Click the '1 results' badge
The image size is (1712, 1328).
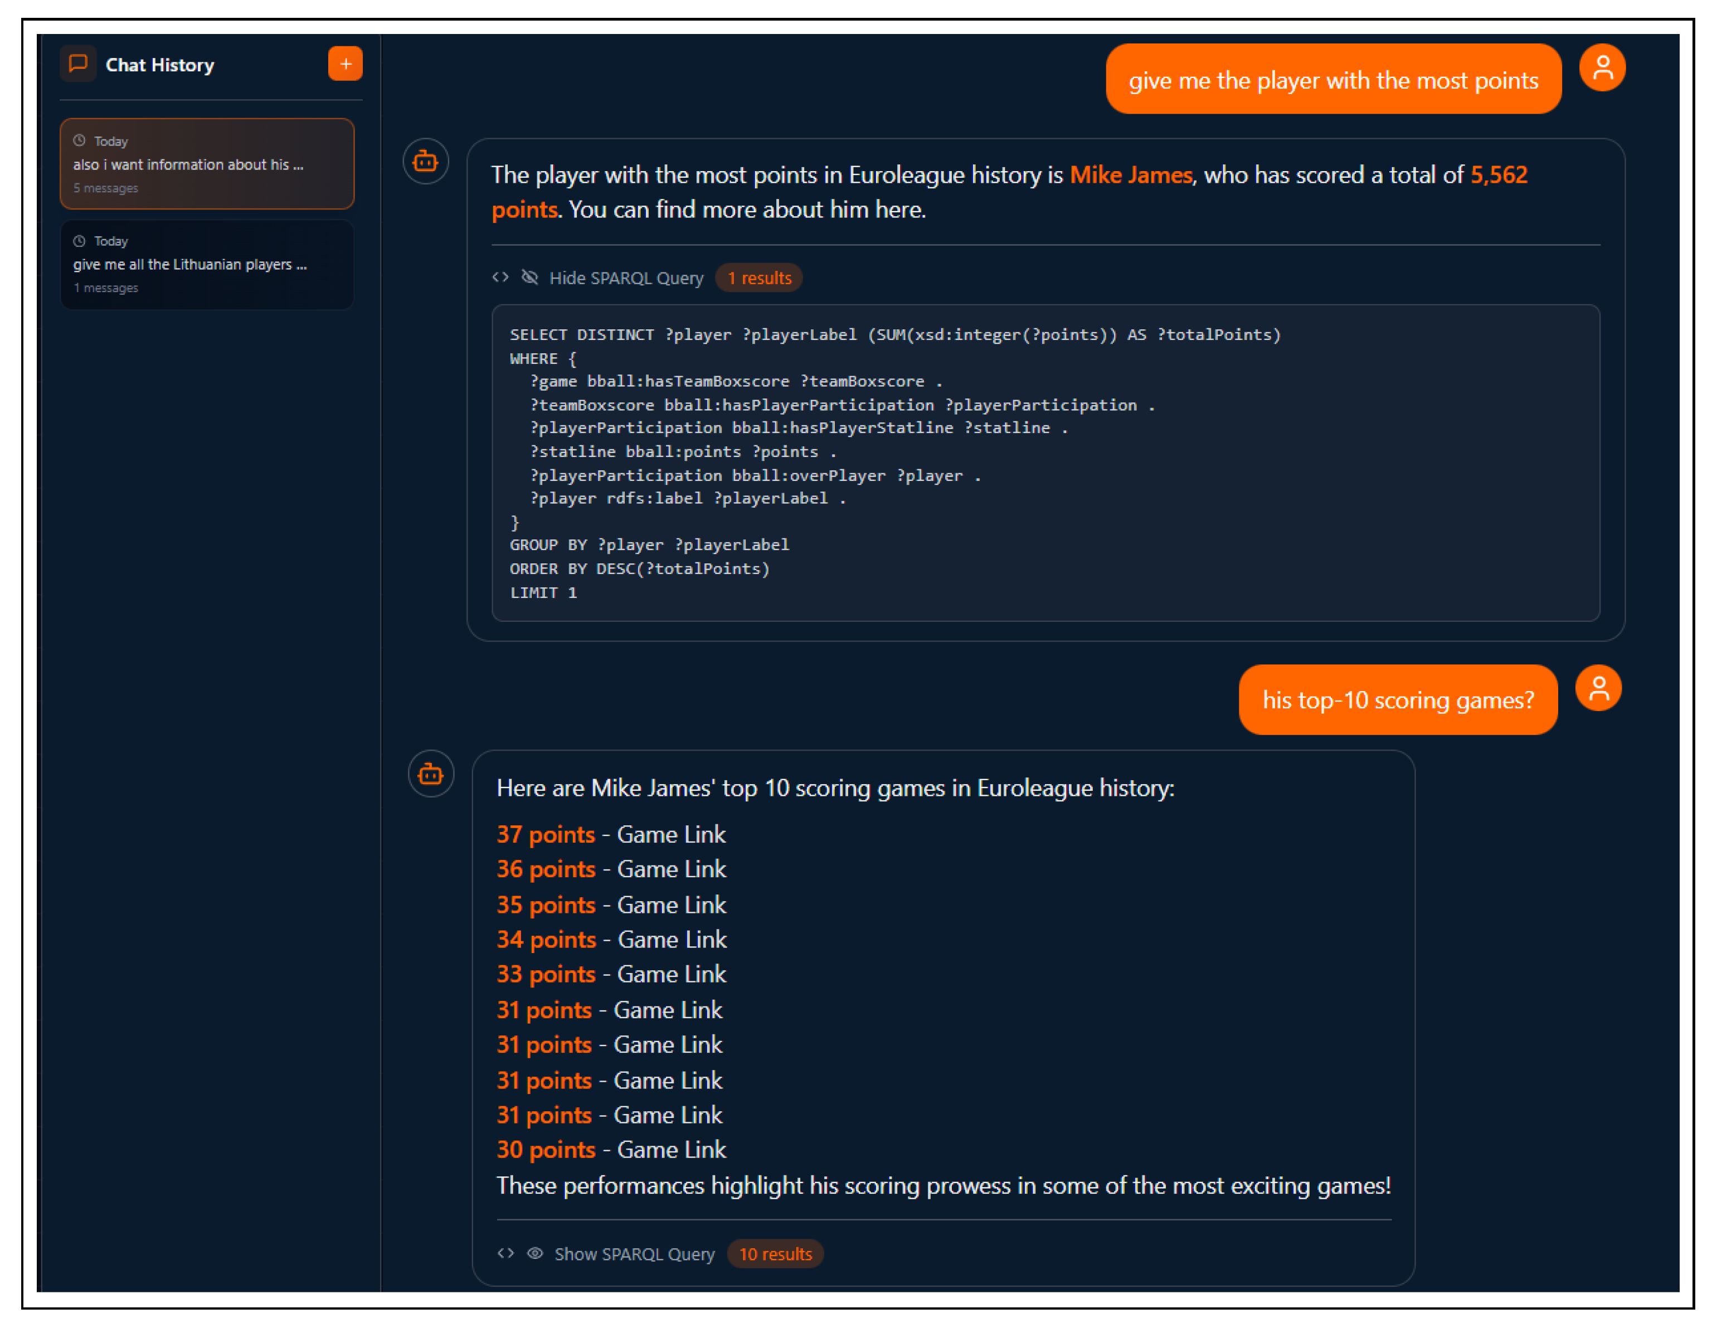pyautogui.click(x=759, y=278)
